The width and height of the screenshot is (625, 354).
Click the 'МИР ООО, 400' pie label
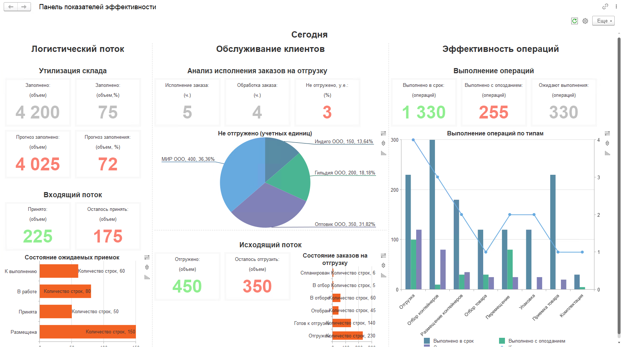click(x=188, y=159)
